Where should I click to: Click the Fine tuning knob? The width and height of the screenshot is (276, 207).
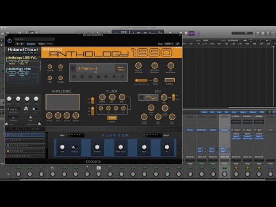point(49,78)
